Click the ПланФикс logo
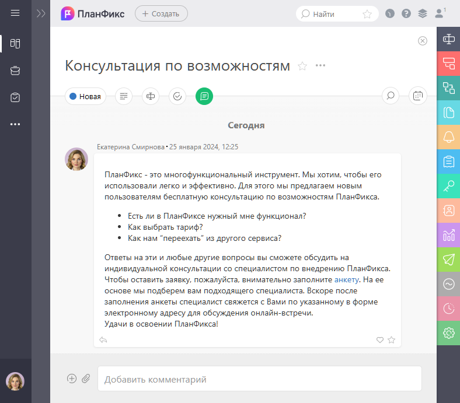Screen dimensions: 460x403 tap(93, 13)
